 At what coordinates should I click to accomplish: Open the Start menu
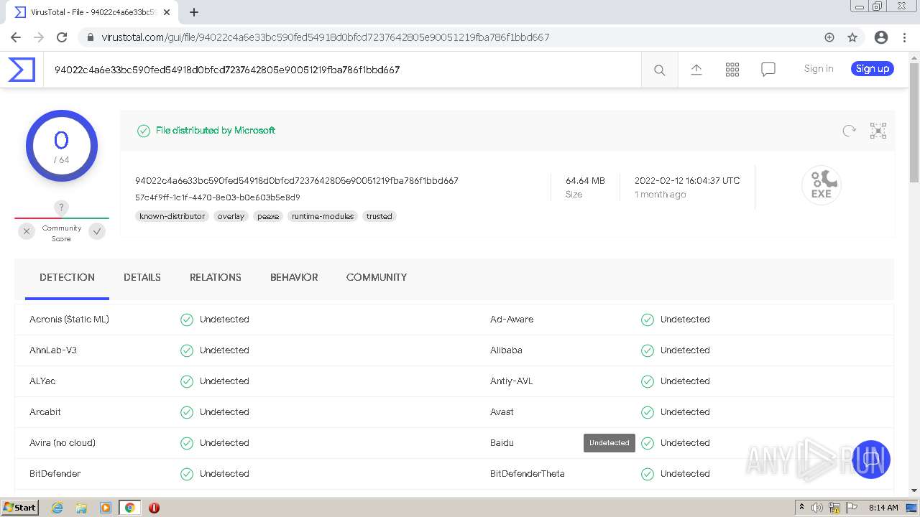[x=20, y=508]
